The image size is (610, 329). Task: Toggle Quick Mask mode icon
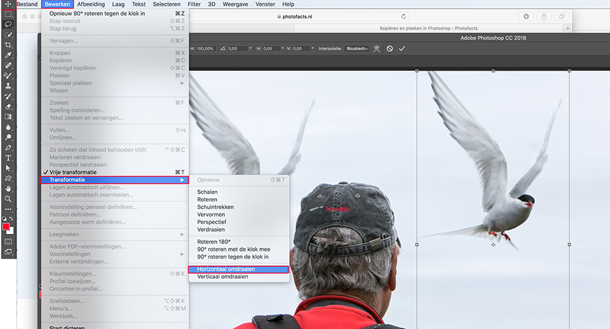[x=8, y=242]
